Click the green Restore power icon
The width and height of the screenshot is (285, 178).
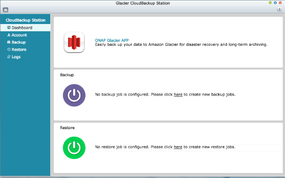click(x=74, y=147)
